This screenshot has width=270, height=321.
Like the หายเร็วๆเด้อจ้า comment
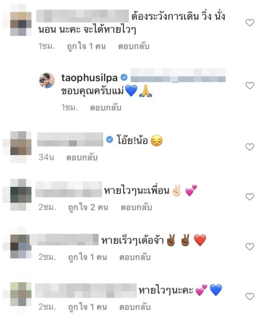[250, 246]
